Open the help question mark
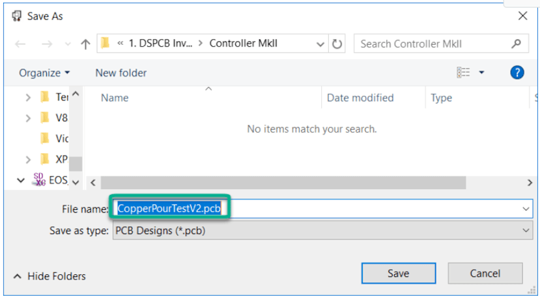The height and width of the screenshot is (297, 540). click(517, 73)
